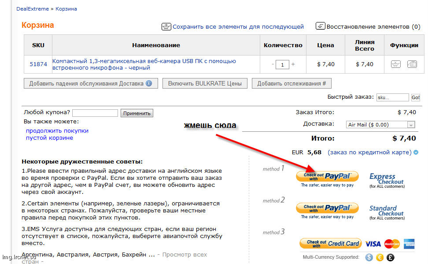The width and height of the screenshot is (428, 264).
Task: Click the Go! quick order button
Action: coord(415,97)
